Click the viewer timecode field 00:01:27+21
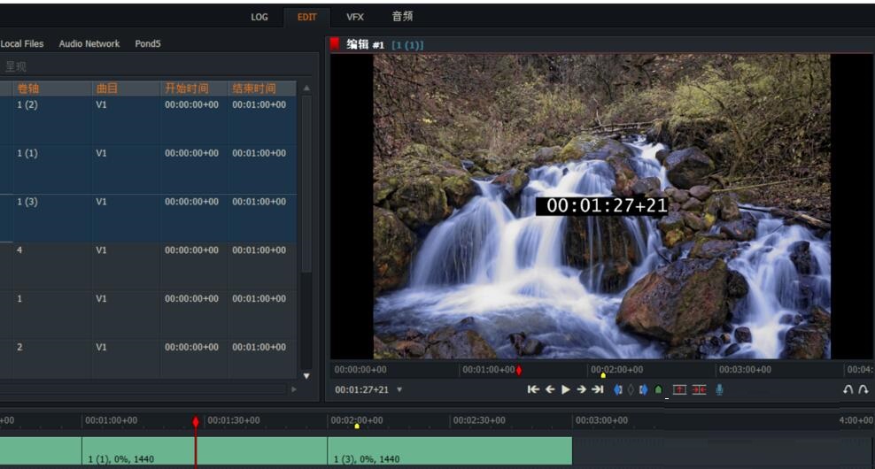 point(361,390)
